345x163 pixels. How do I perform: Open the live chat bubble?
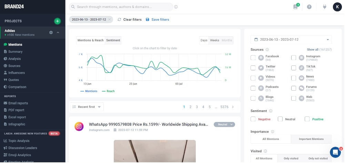(335, 152)
